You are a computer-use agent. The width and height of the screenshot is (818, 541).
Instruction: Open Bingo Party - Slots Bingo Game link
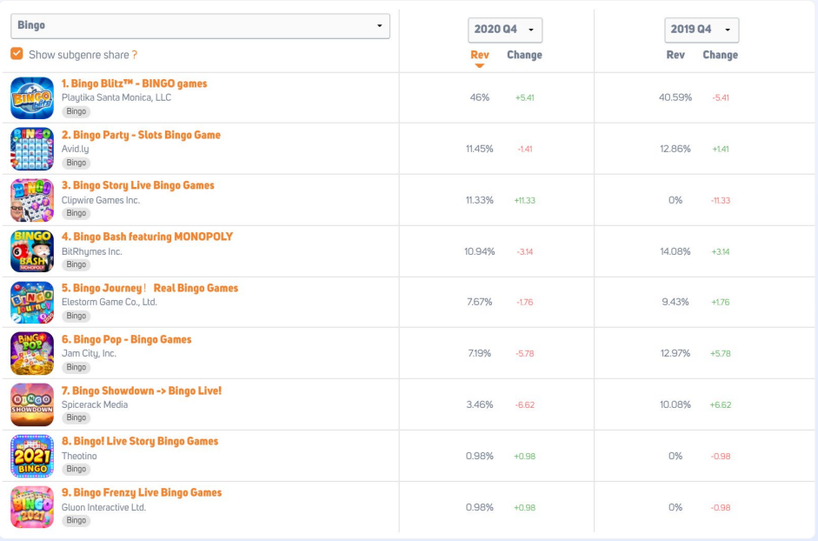[141, 135]
